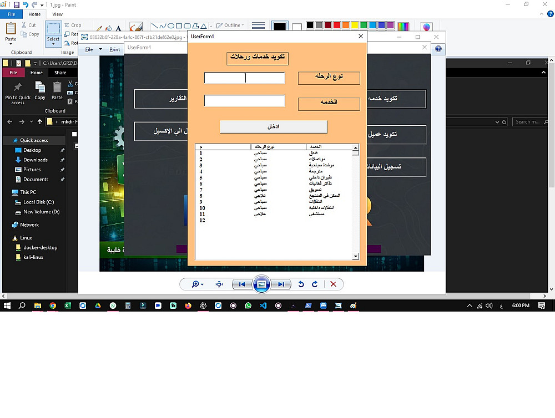Screen dimensions: 555x418
Task: Click the Undo arrow in Paint title bar
Action: coord(26,4)
